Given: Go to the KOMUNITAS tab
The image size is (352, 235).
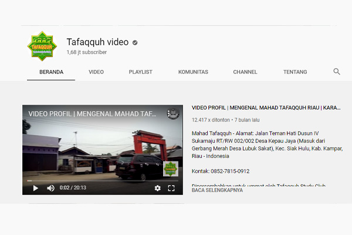Looking at the screenshot, I should coord(193,72).
